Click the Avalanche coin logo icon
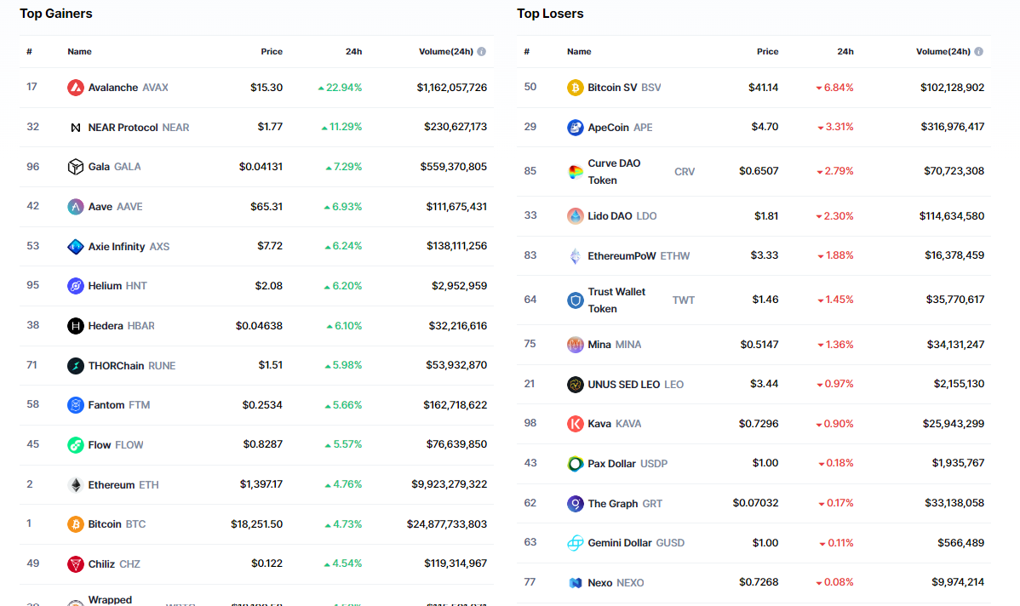This screenshot has height=606, width=1020. (76, 88)
